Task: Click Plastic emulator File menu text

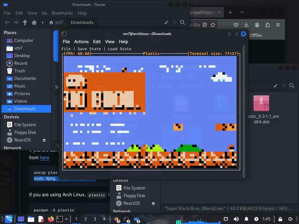Action: (x=66, y=49)
